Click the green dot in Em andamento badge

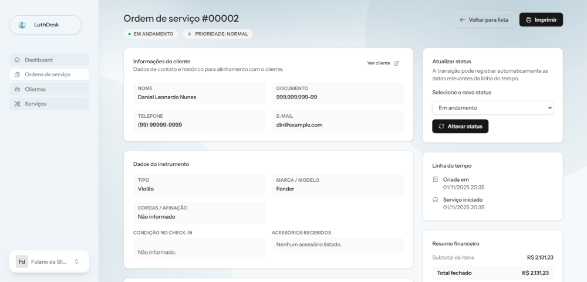pyautogui.click(x=130, y=34)
